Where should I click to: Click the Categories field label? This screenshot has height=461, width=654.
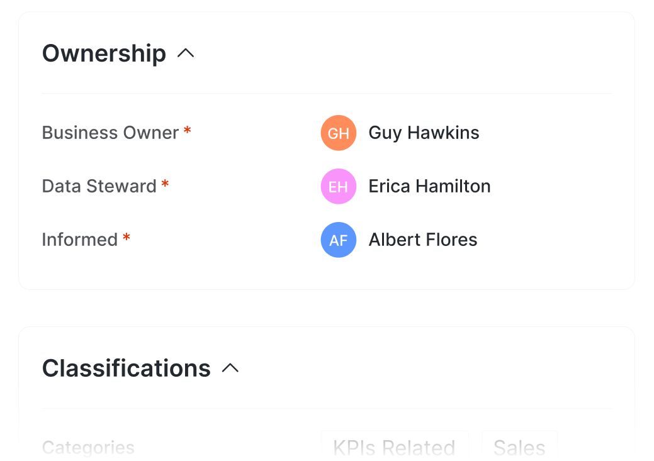(x=88, y=447)
